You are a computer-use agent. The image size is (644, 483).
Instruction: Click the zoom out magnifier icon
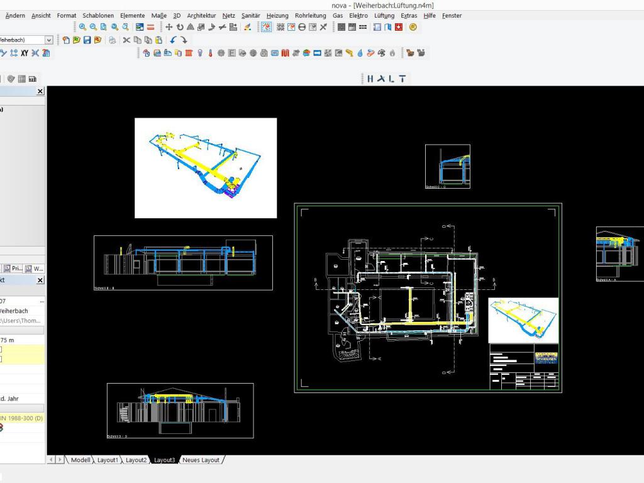pyautogui.click(x=93, y=27)
